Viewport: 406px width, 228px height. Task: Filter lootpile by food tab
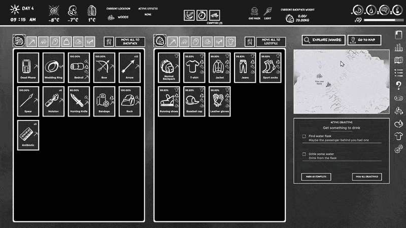[x=55, y=42]
